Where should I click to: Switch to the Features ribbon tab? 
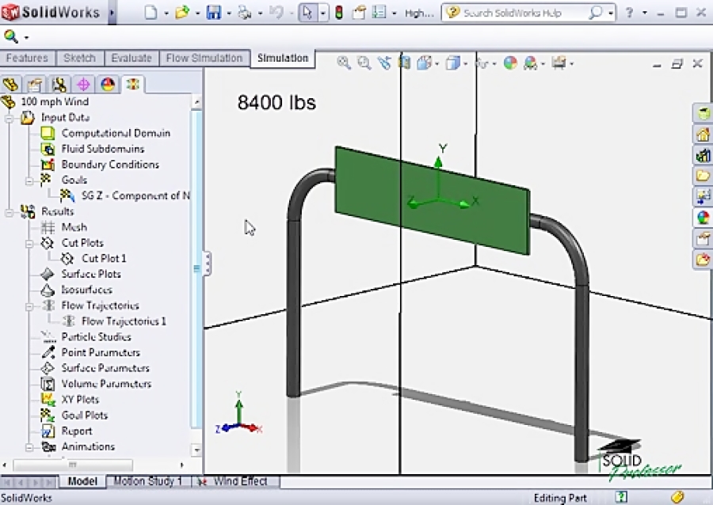[28, 58]
